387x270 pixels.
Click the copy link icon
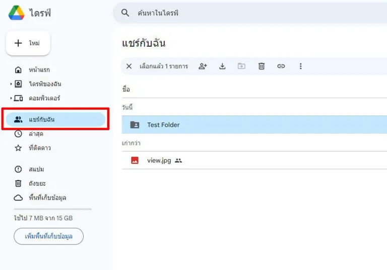(281, 66)
